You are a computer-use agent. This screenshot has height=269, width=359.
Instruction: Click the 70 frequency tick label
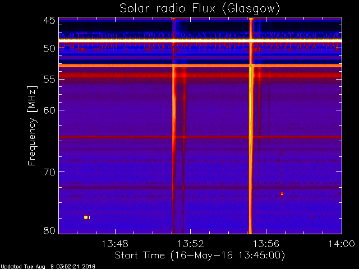pyautogui.click(x=49, y=172)
